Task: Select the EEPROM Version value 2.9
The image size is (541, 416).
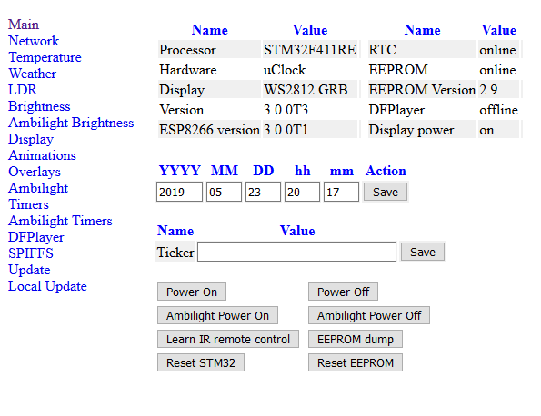Action: [x=488, y=90]
